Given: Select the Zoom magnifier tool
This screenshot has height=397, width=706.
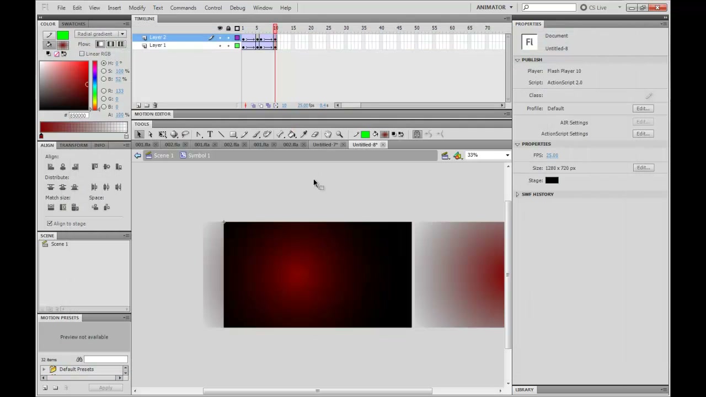Looking at the screenshot, I should [x=340, y=134].
